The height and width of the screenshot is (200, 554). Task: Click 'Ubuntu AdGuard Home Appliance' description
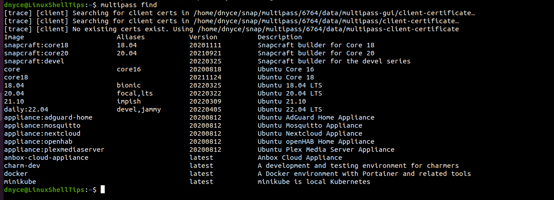(x=316, y=117)
